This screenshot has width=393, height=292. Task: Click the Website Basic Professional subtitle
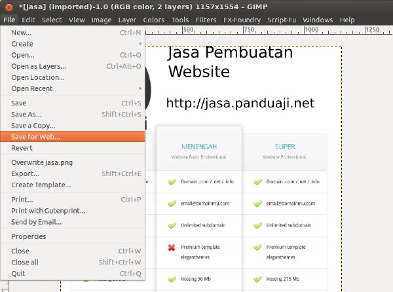(198, 157)
